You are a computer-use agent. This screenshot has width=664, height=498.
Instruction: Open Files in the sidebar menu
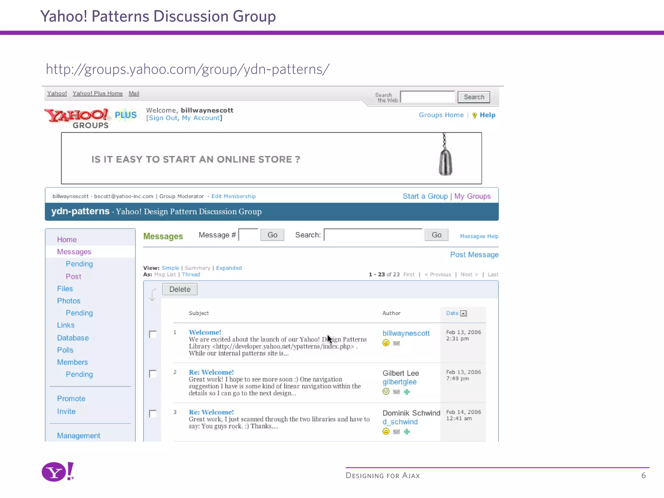pos(65,289)
